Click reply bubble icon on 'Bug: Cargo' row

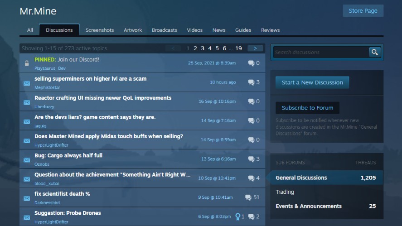(x=251, y=159)
